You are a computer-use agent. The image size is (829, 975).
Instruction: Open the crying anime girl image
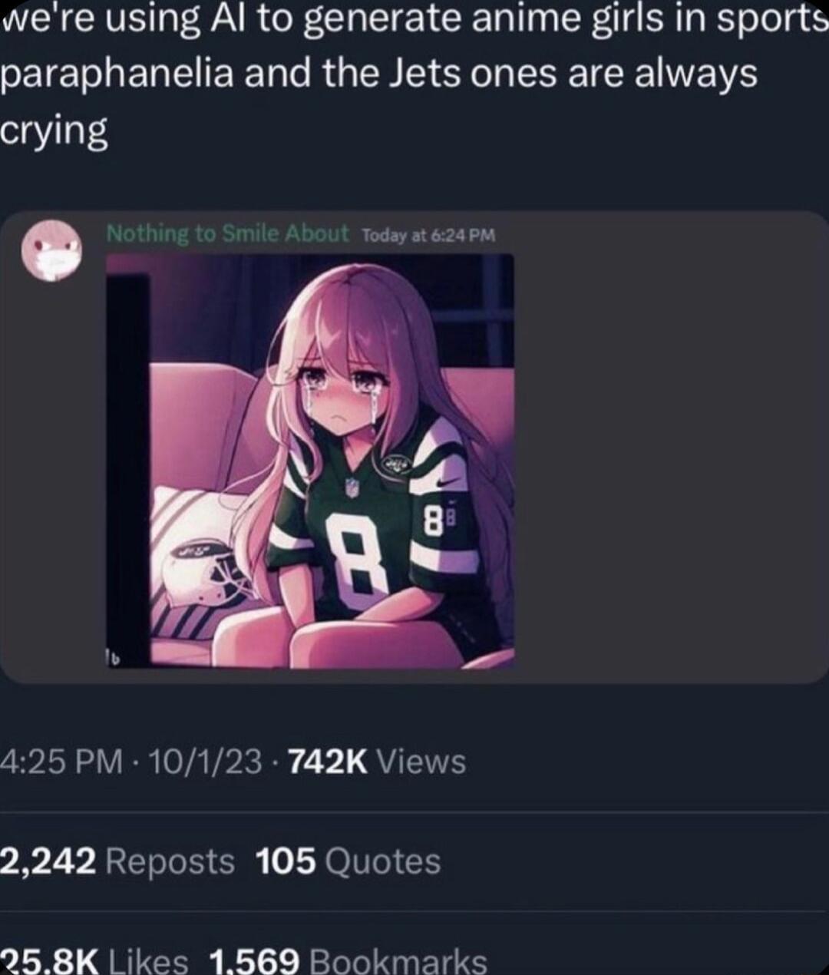[310, 461]
